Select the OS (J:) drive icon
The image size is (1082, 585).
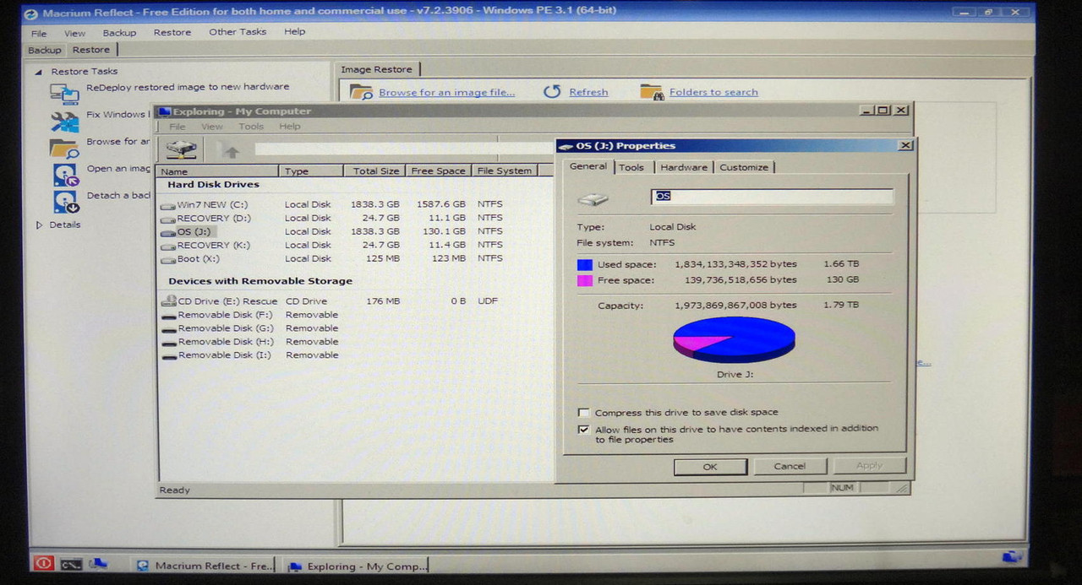(x=167, y=231)
